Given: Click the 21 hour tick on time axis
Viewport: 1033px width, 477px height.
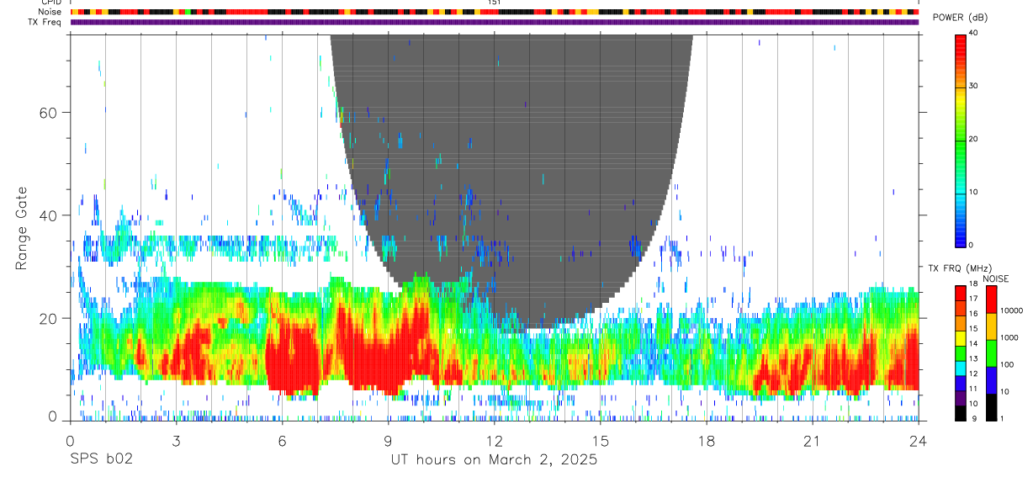Looking at the screenshot, I should (x=813, y=440).
